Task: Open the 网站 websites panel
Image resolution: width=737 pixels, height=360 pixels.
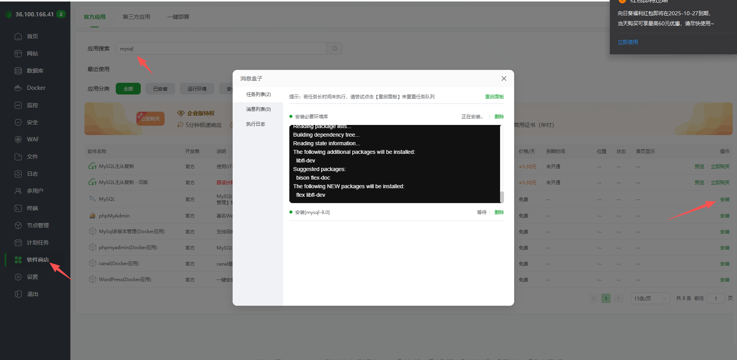Action: [x=33, y=53]
